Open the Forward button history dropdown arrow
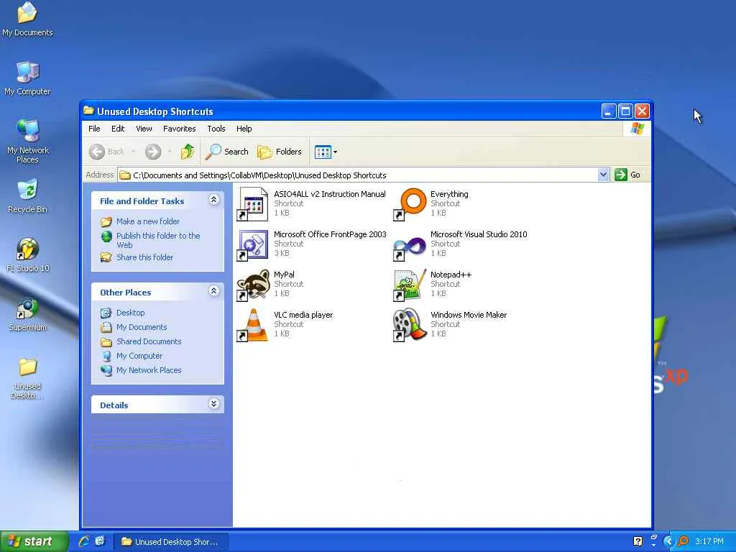Viewport: 736px width, 552px height. click(170, 152)
